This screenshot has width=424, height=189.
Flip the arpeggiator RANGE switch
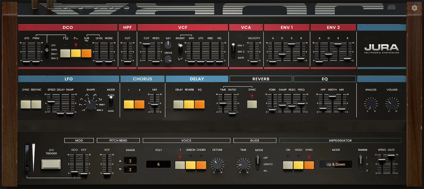point(360,163)
